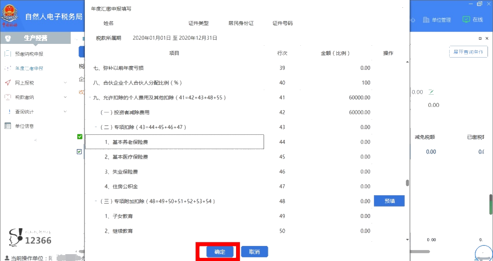Toggle the blue outlined row checkbox
Viewport: 493px width, 261px height.
click(79, 152)
